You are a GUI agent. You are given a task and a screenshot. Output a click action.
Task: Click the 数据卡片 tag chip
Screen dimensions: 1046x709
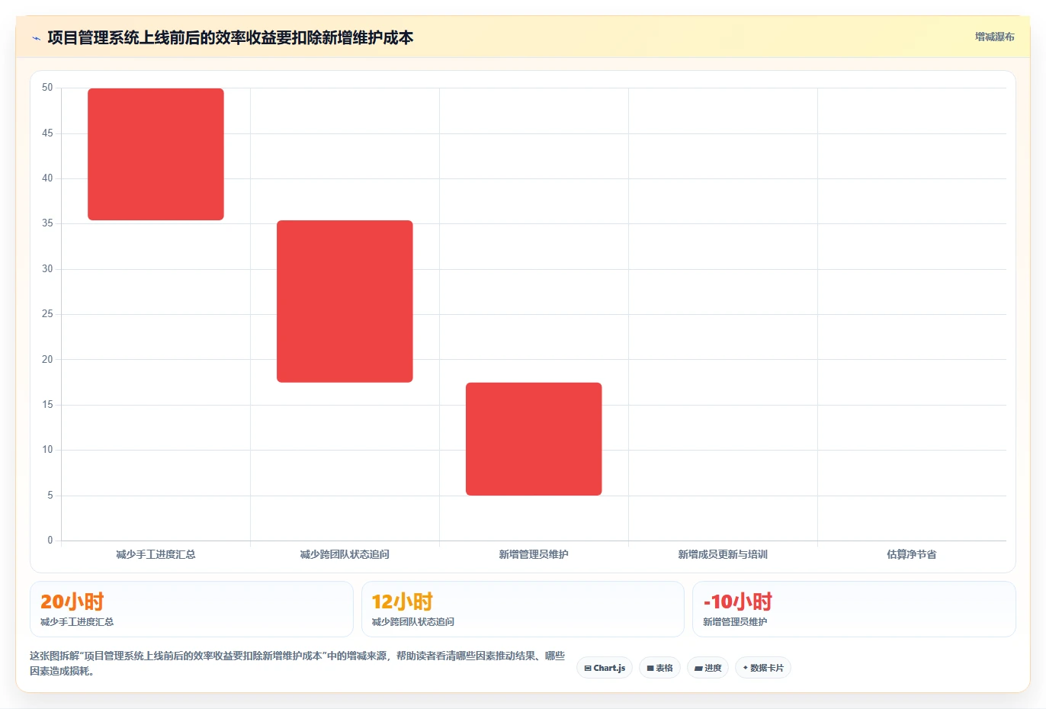coord(763,668)
